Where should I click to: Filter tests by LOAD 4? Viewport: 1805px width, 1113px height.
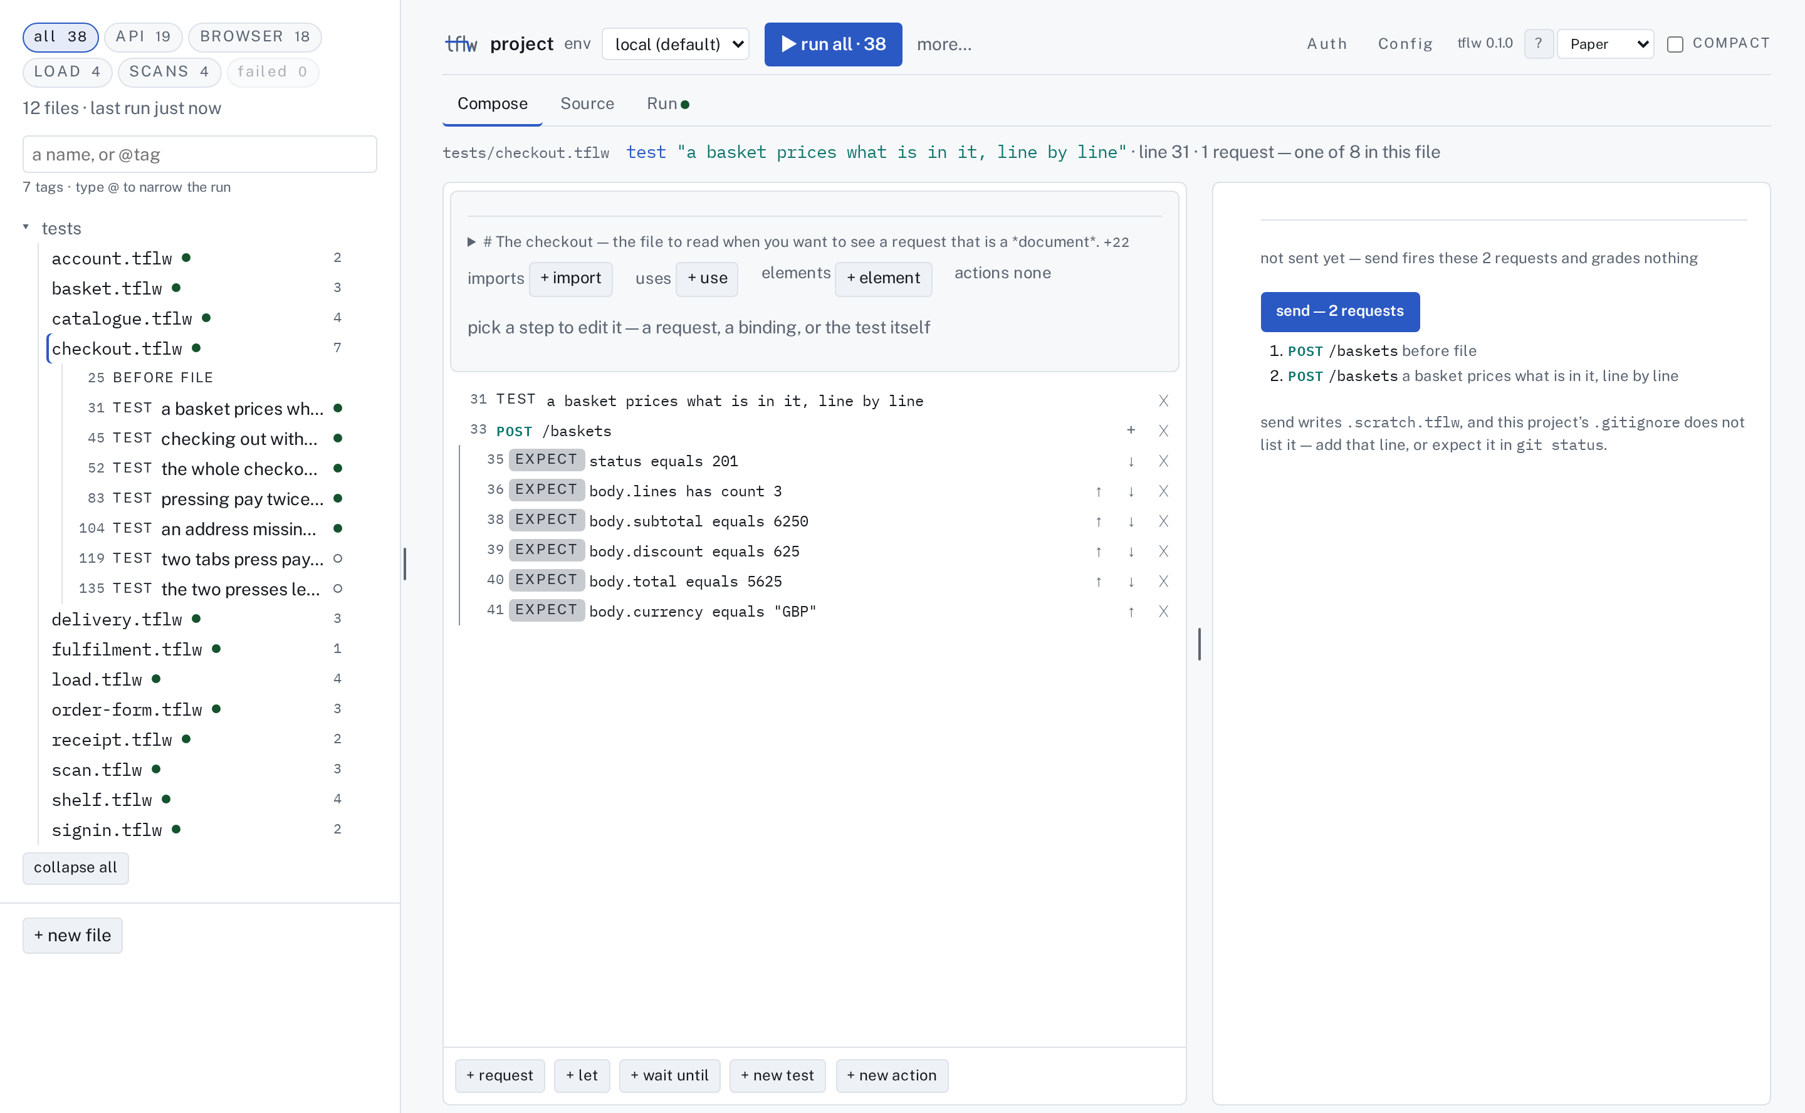pyautogui.click(x=67, y=72)
